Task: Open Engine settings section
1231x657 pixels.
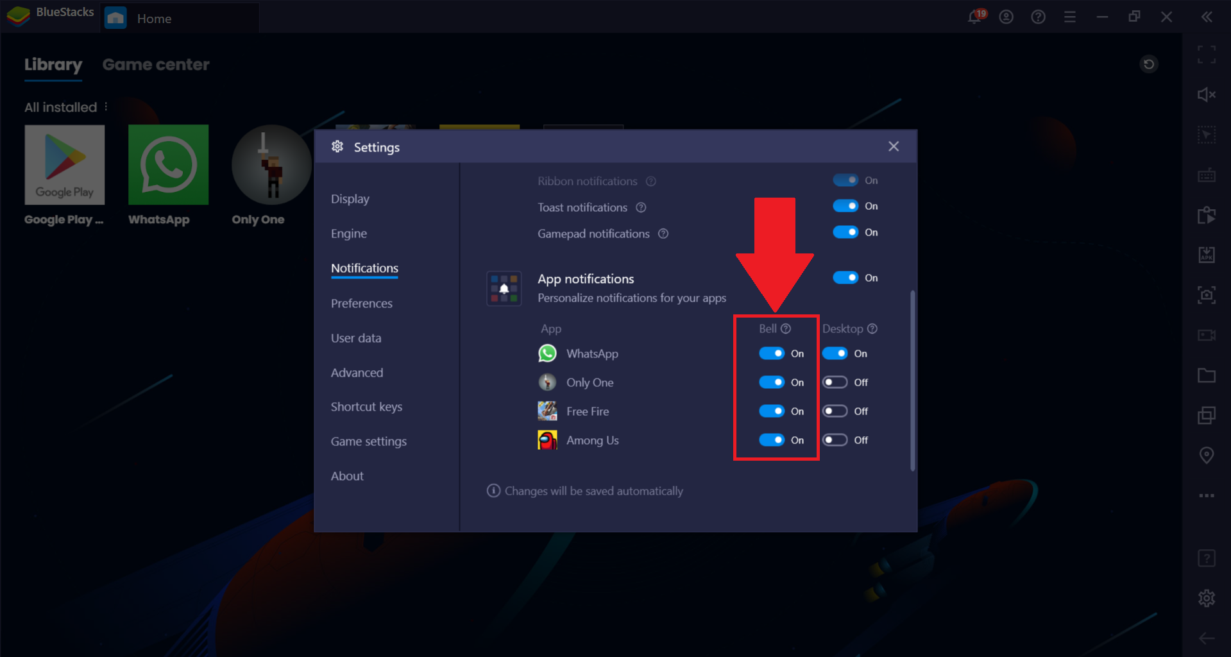Action: (349, 234)
